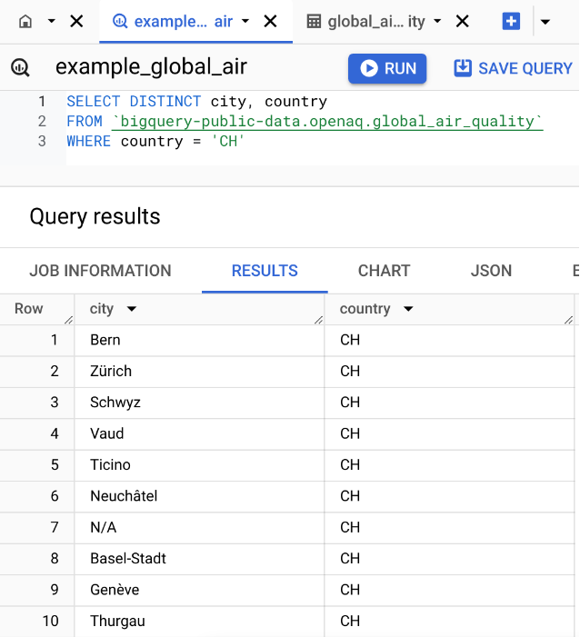Screen dimensions: 580x637
Task: Click the home icon tab
Action: tap(25, 21)
